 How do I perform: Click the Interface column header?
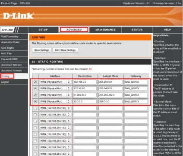55,76
